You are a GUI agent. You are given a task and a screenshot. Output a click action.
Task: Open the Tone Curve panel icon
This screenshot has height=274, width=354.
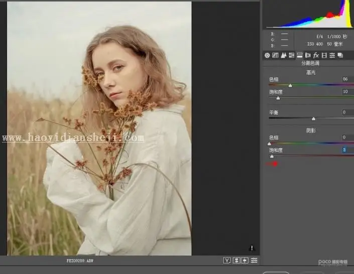(275, 55)
